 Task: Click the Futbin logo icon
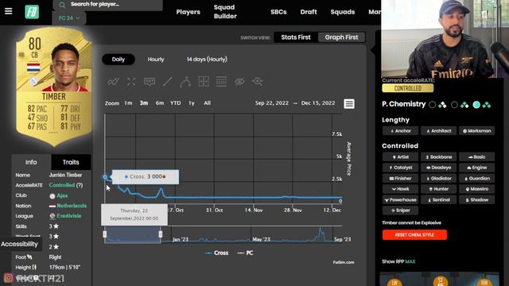click(32, 12)
